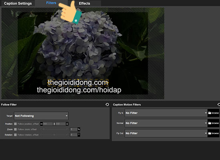This screenshot has height=160, width=220.
Task: Click the second position offset value field
Action: coord(61,124)
